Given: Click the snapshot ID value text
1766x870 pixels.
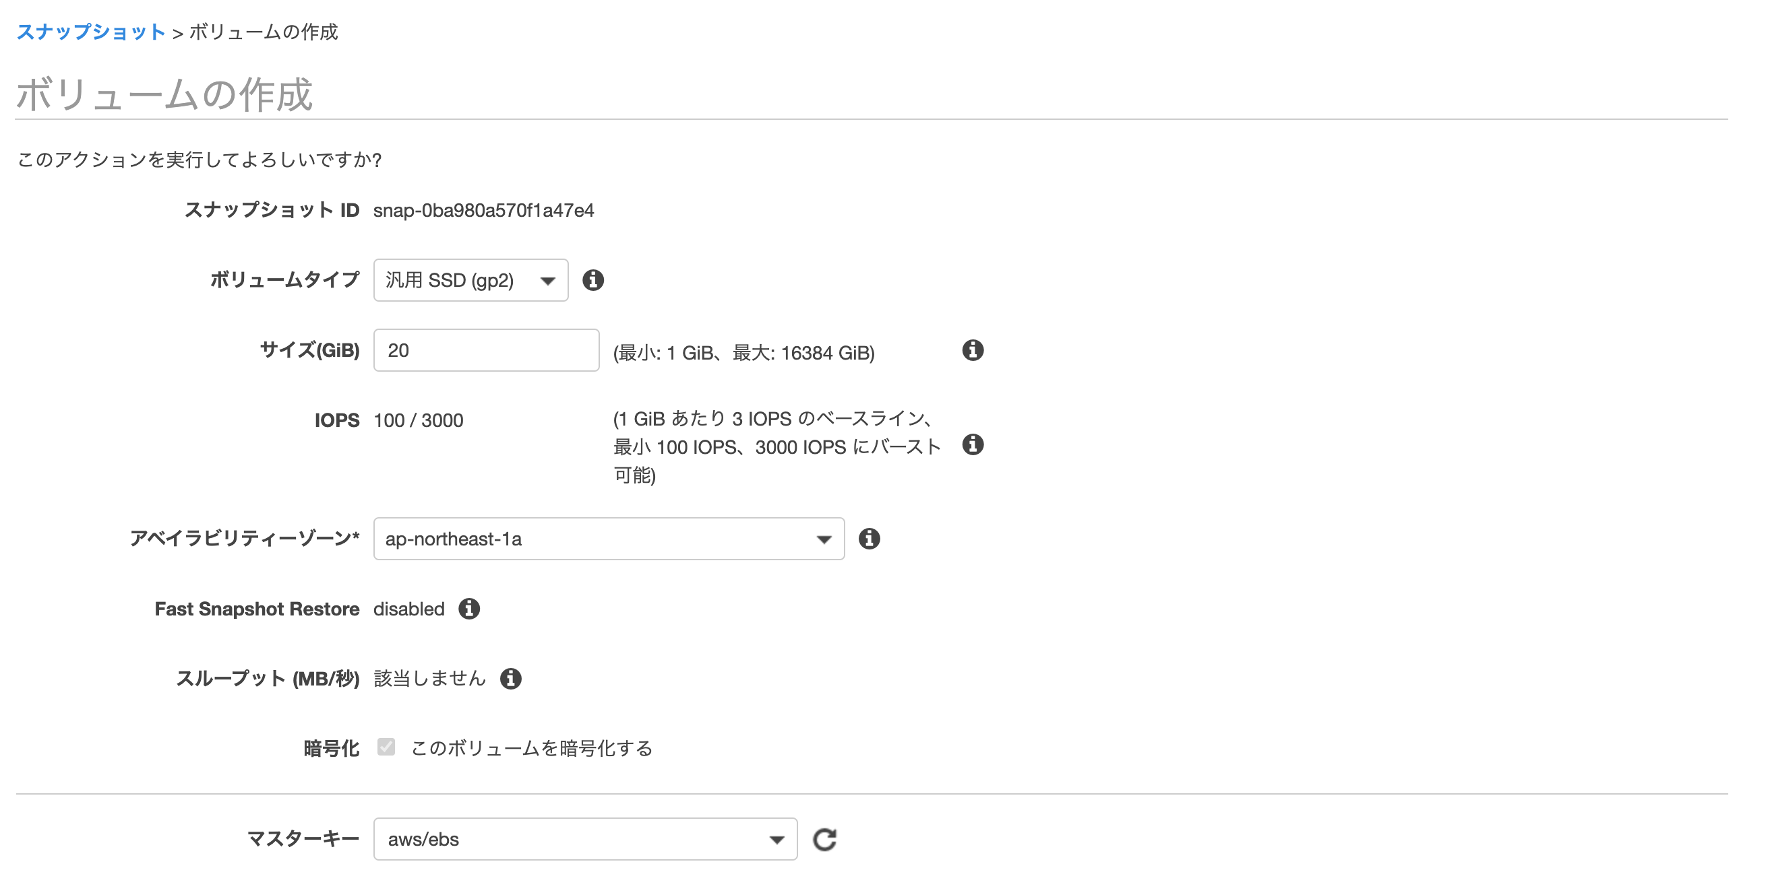Looking at the screenshot, I should point(483,210).
